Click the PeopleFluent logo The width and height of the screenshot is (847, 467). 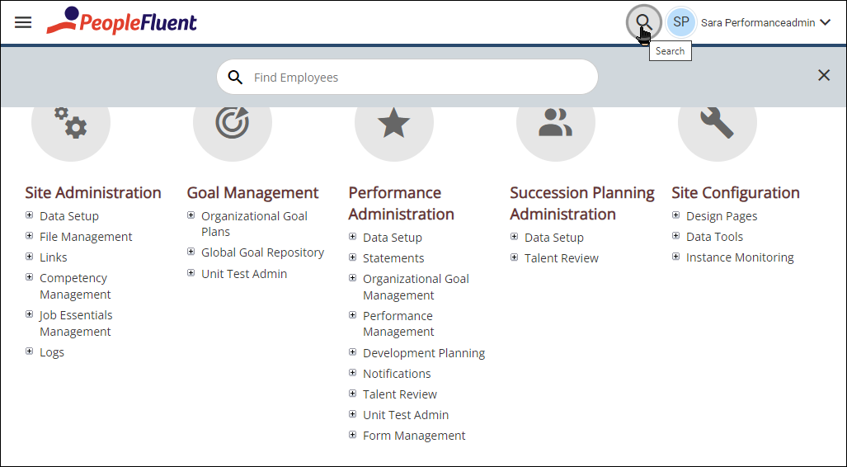121,21
